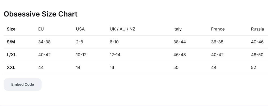
Task: Select the Obsessive Size Chart heading
Action: (x=40, y=14)
